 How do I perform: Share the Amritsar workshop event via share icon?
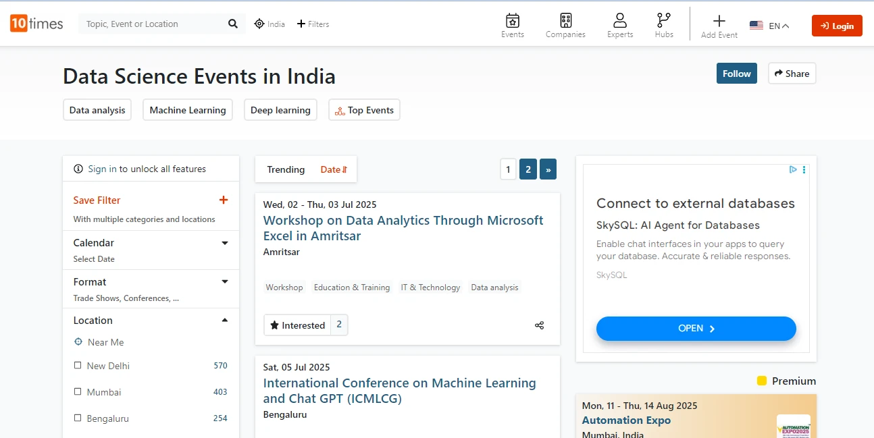tap(539, 325)
